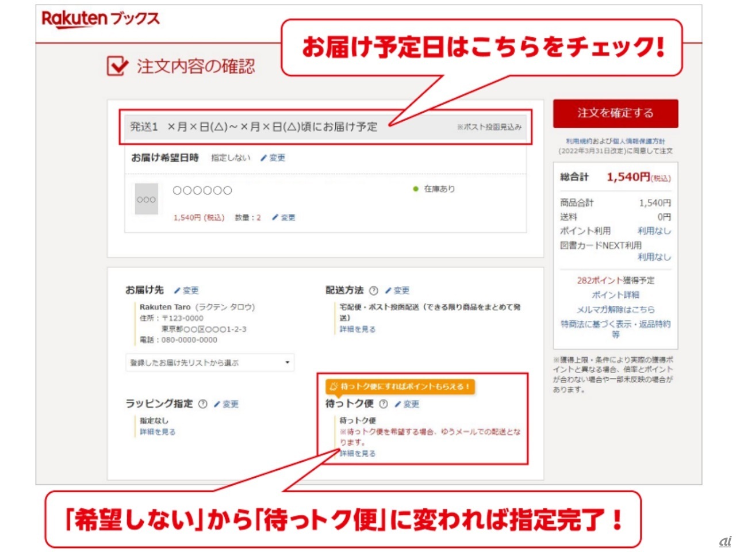The image size is (736, 552).
Task: Open 詳細を見る under 配送方法
Action: pyautogui.click(x=358, y=329)
